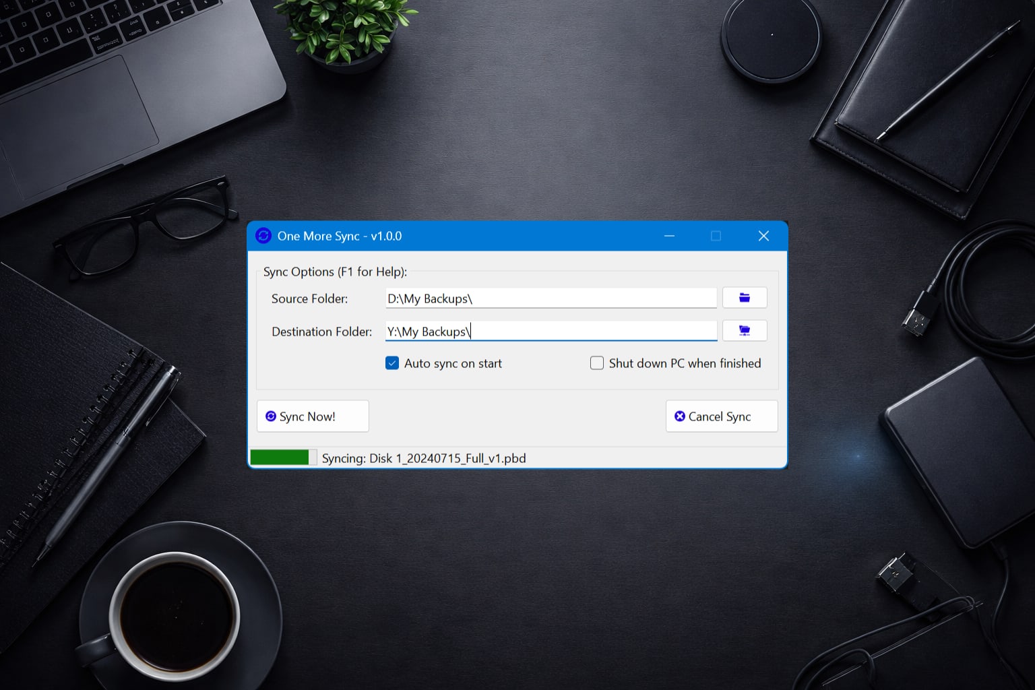Browse for the Destination Folder
The height and width of the screenshot is (690, 1035).
745,331
